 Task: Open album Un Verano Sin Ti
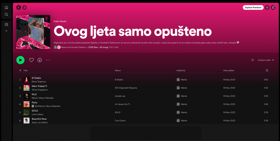[x=122, y=104]
